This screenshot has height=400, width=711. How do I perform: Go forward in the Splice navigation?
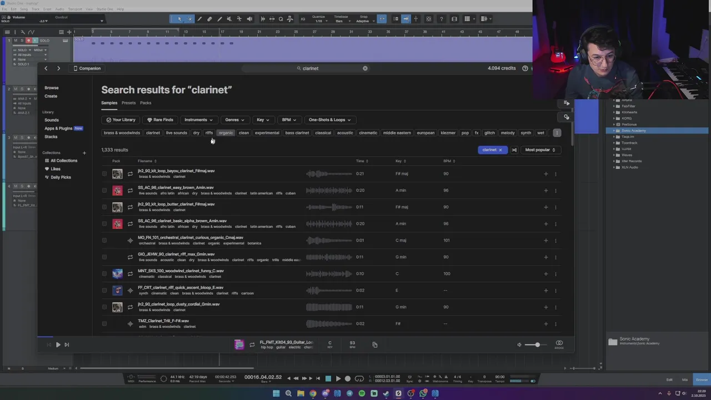[58, 68]
